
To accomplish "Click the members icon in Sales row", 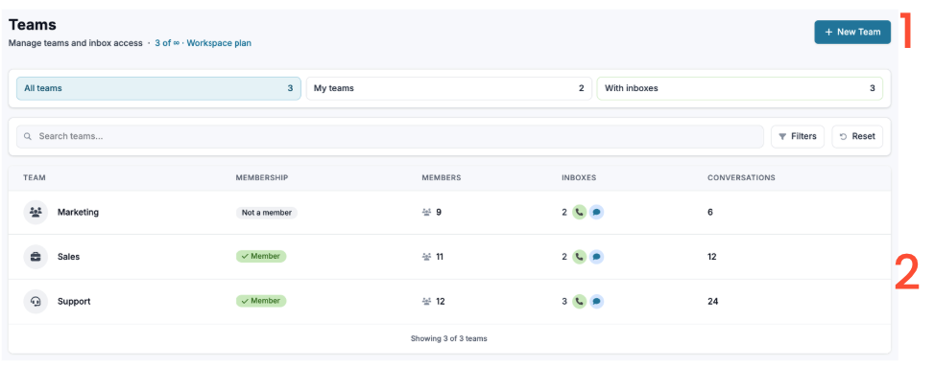I will point(426,257).
